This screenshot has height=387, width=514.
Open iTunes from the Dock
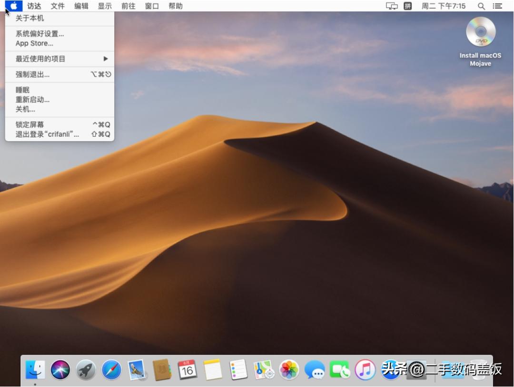[x=366, y=369]
